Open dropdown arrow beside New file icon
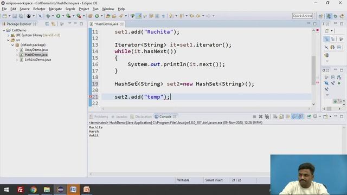Image resolution: width=347 pixels, height=195 pixels. click(x=9, y=16)
